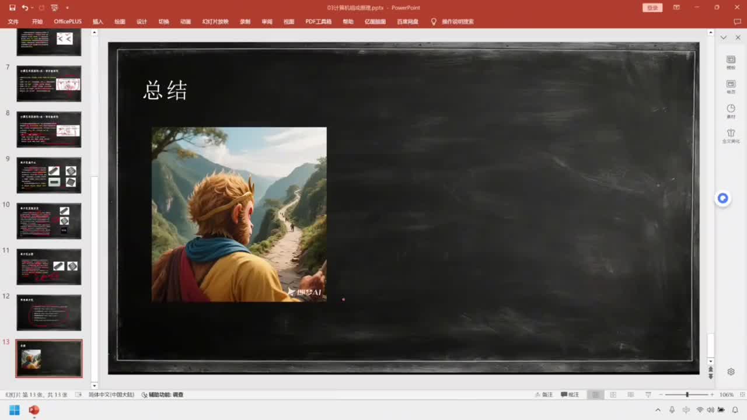Viewport: 747px width, 420px height.
Task: Open the OfficePLUS tab
Action: coord(68,22)
